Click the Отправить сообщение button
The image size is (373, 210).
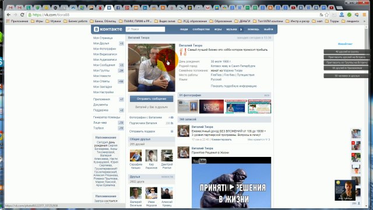coord(152,99)
